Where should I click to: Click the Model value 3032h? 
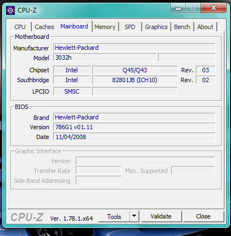(105, 57)
